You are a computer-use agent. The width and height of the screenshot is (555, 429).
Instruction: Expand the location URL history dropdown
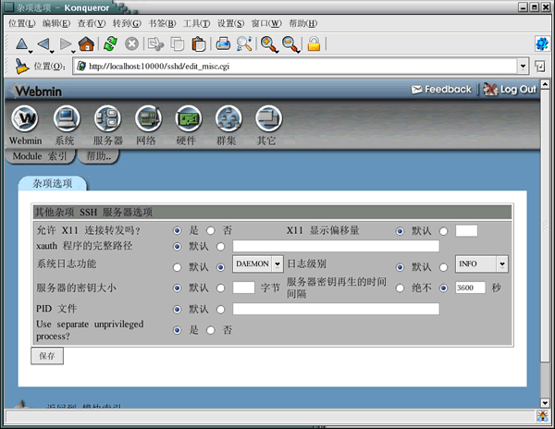(523, 67)
